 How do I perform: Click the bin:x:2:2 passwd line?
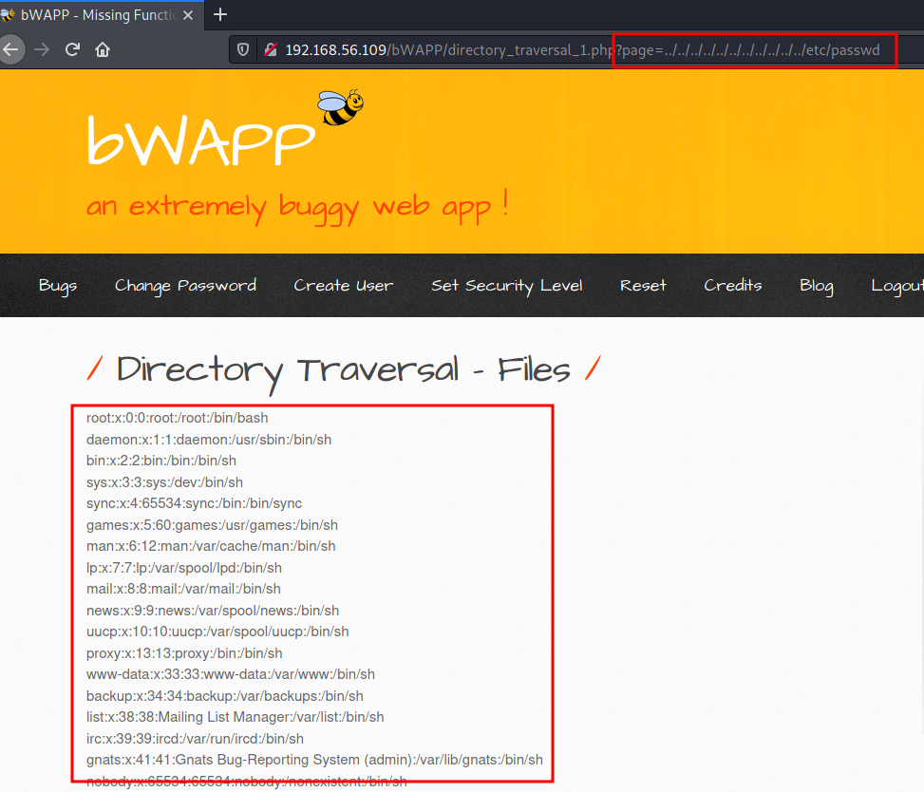point(160,461)
